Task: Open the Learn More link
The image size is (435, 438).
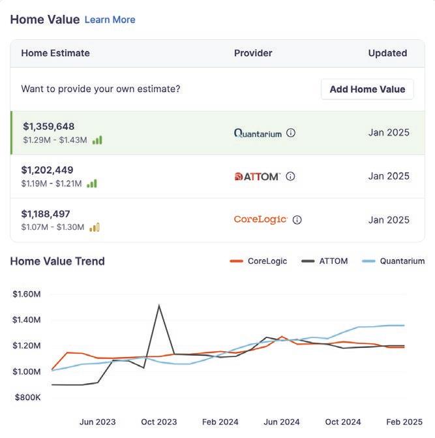Action: pyautogui.click(x=110, y=20)
